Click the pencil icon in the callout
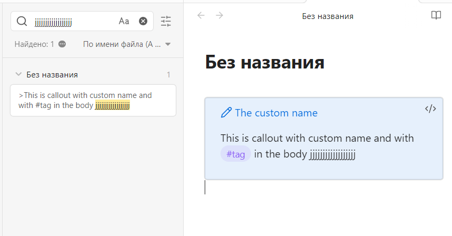 (226, 113)
